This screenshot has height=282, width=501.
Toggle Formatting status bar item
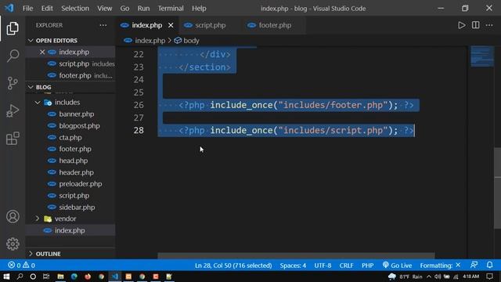click(440, 265)
